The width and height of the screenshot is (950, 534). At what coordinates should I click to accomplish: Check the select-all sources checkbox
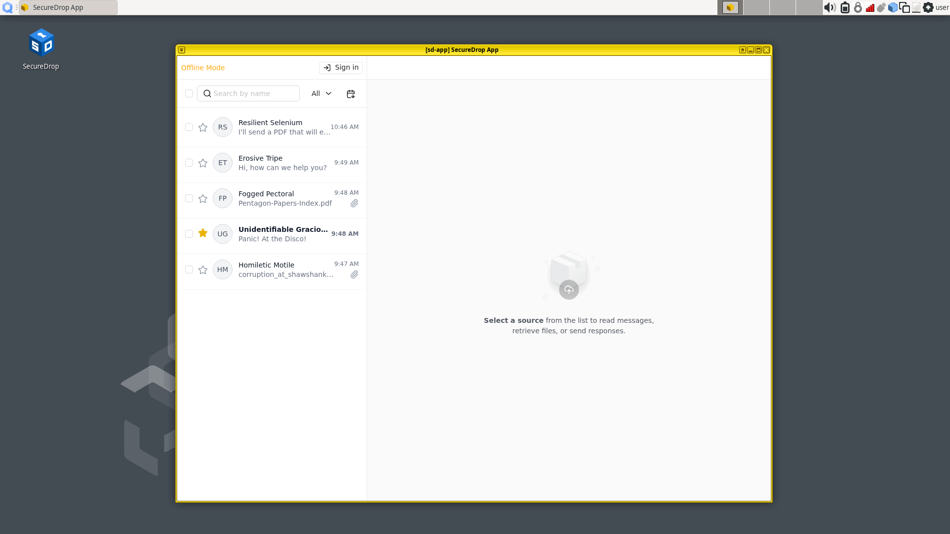coord(189,93)
